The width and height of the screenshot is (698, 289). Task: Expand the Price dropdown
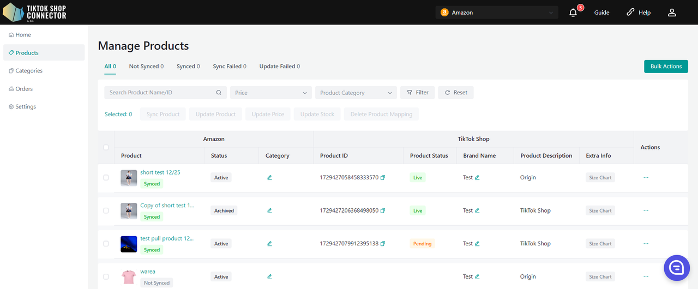(270, 93)
